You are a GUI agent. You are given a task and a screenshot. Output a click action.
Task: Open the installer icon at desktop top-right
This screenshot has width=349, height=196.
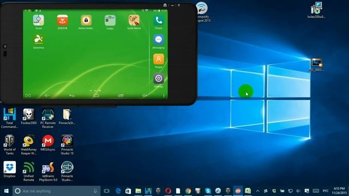pyautogui.click(x=316, y=10)
